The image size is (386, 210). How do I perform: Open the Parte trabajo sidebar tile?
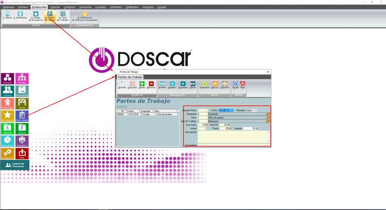(22, 116)
